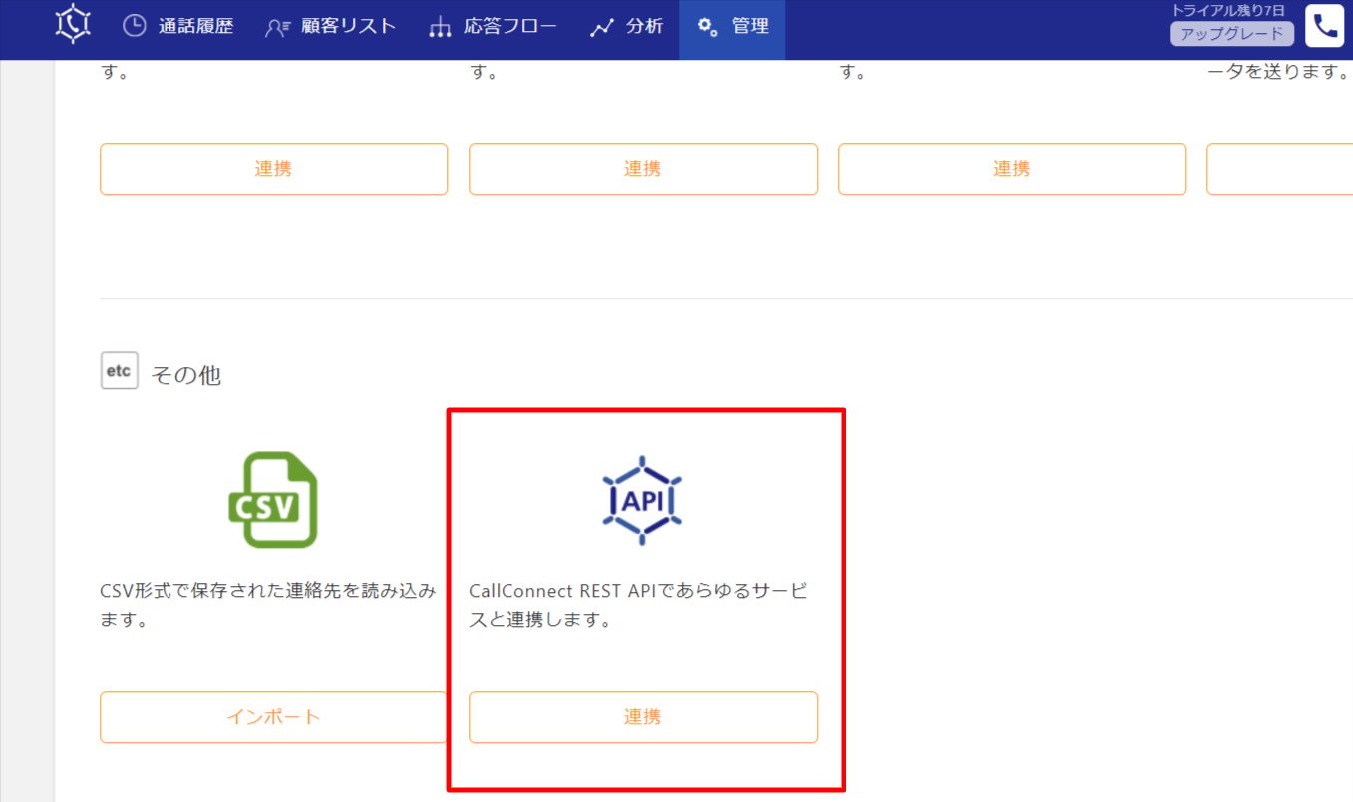Click the chart line icon beside 分析
The height and width of the screenshot is (802, 1353).
click(x=601, y=28)
